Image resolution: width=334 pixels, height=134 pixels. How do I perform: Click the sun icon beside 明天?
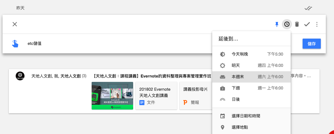222,65
